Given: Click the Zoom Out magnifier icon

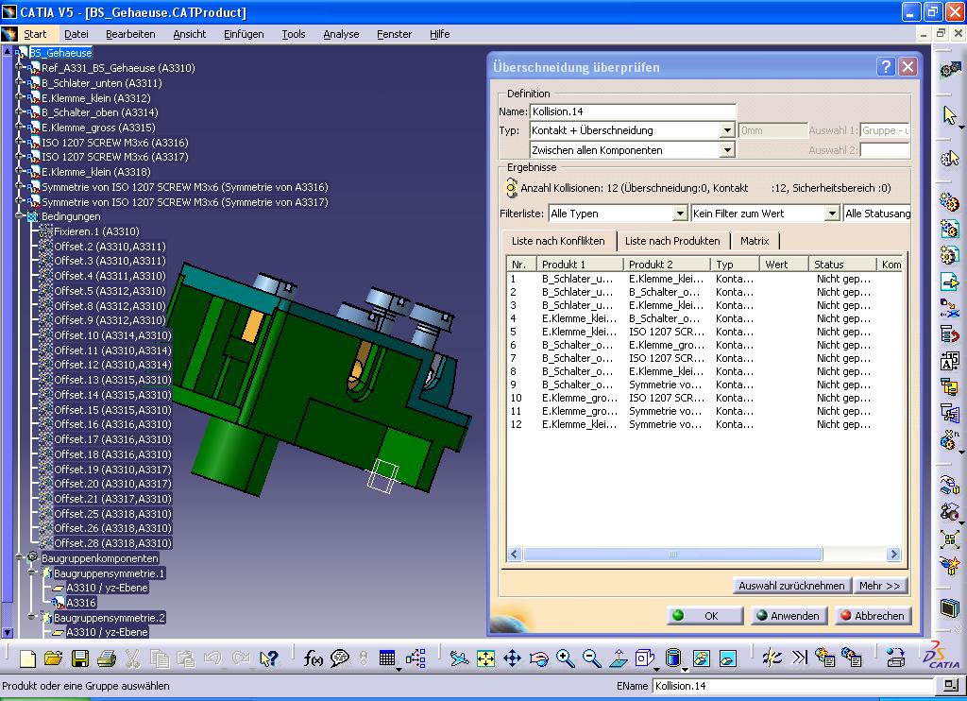Looking at the screenshot, I should pos(591,659).
